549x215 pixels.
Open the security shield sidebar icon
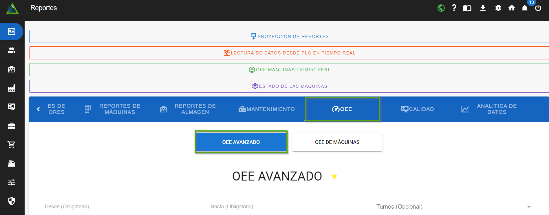[x=12, y=201]
